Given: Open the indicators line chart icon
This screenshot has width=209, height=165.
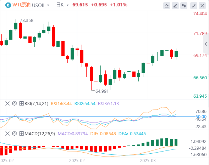Looking at the screenshot, I should click(x=167, y=6).
